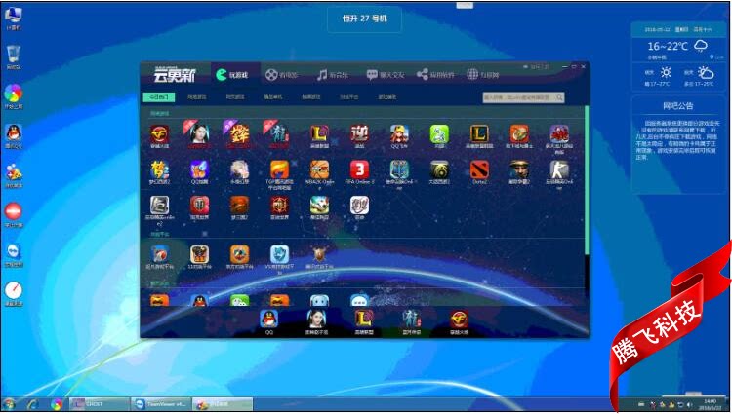732x414 pixels.
Task: Open the white 剑灵 game icon
Action: tap(359, 207)
